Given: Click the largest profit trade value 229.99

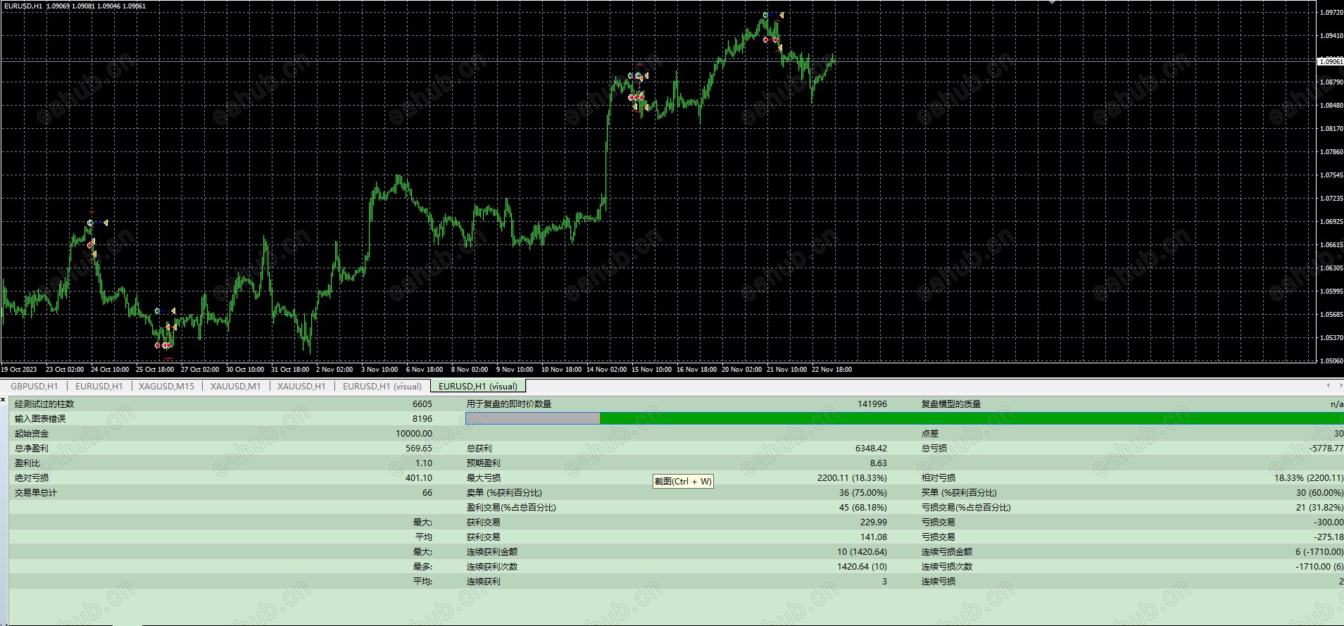Looking at the screenshot, I should 874,522.
